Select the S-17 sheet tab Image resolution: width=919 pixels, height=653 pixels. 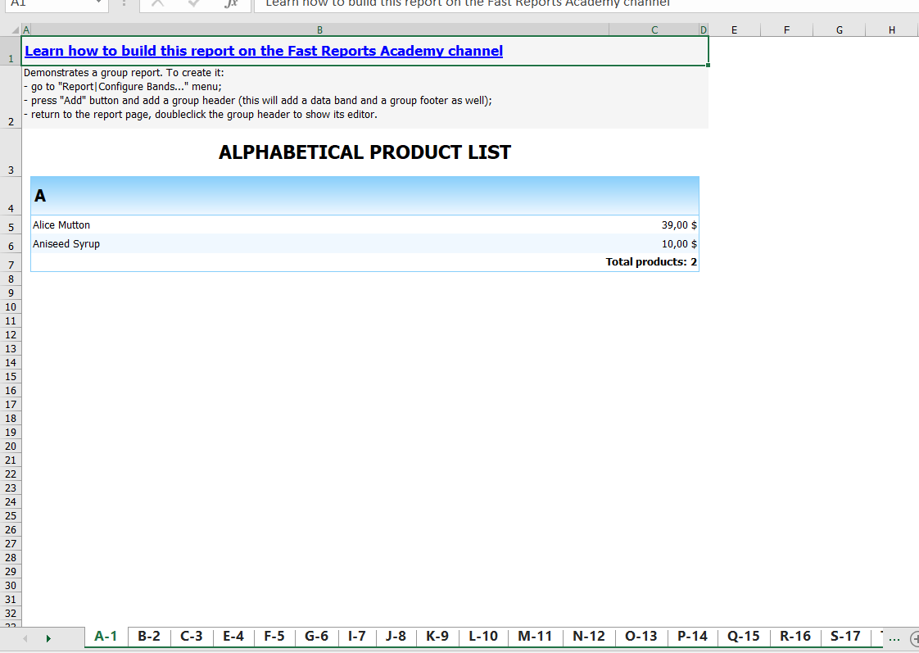pyautogui.click(x=845, y=636)
